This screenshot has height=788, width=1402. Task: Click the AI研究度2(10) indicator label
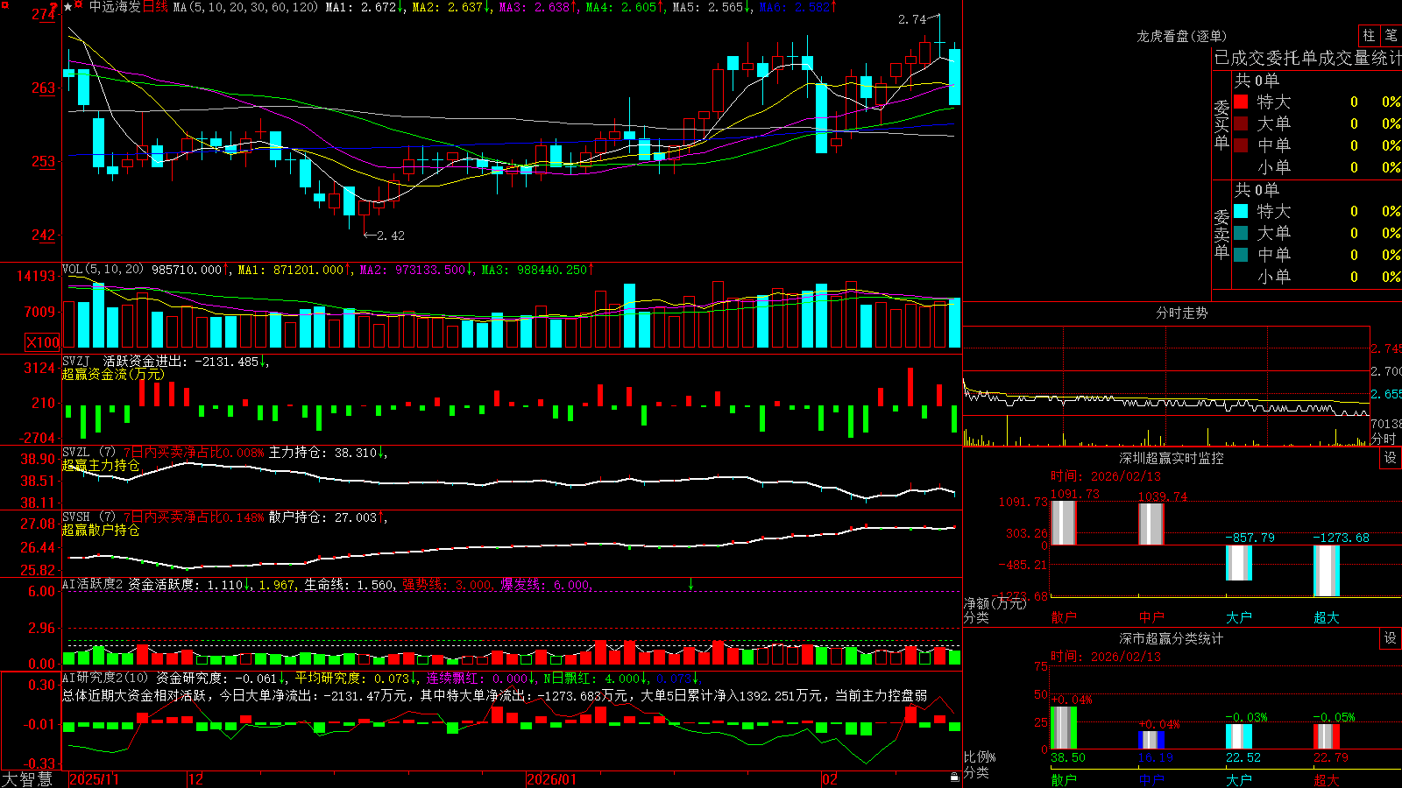tap(105, 678)
